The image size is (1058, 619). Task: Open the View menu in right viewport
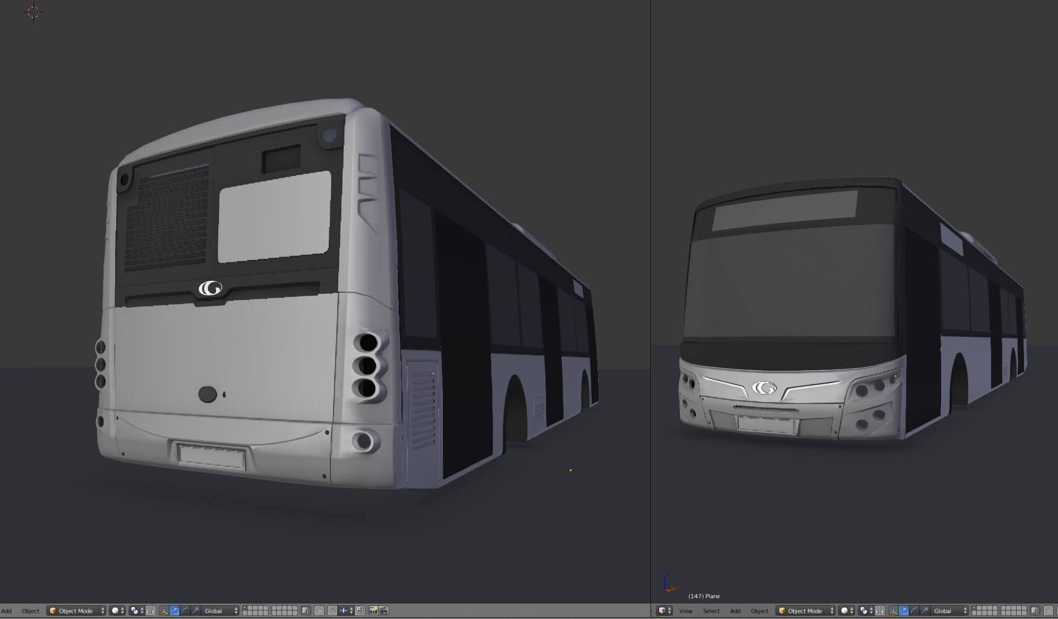pyautogui.click(x=685, y=611)
